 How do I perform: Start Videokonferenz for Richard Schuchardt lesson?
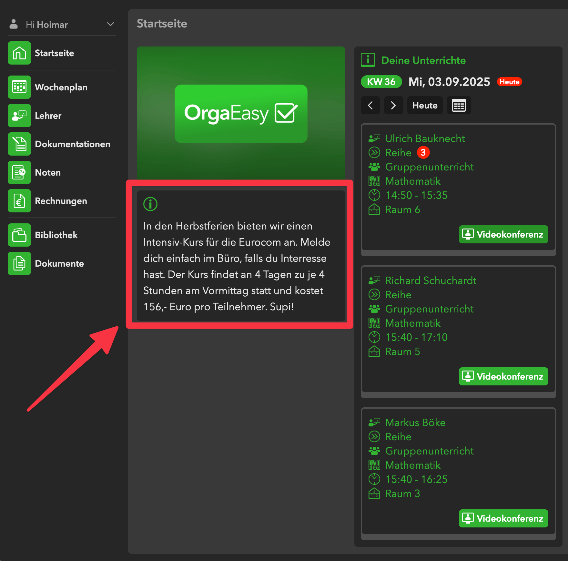click(503, 376)
